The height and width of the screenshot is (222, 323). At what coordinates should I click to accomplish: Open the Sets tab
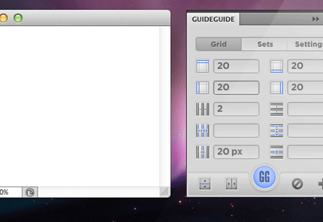(265, 44)
